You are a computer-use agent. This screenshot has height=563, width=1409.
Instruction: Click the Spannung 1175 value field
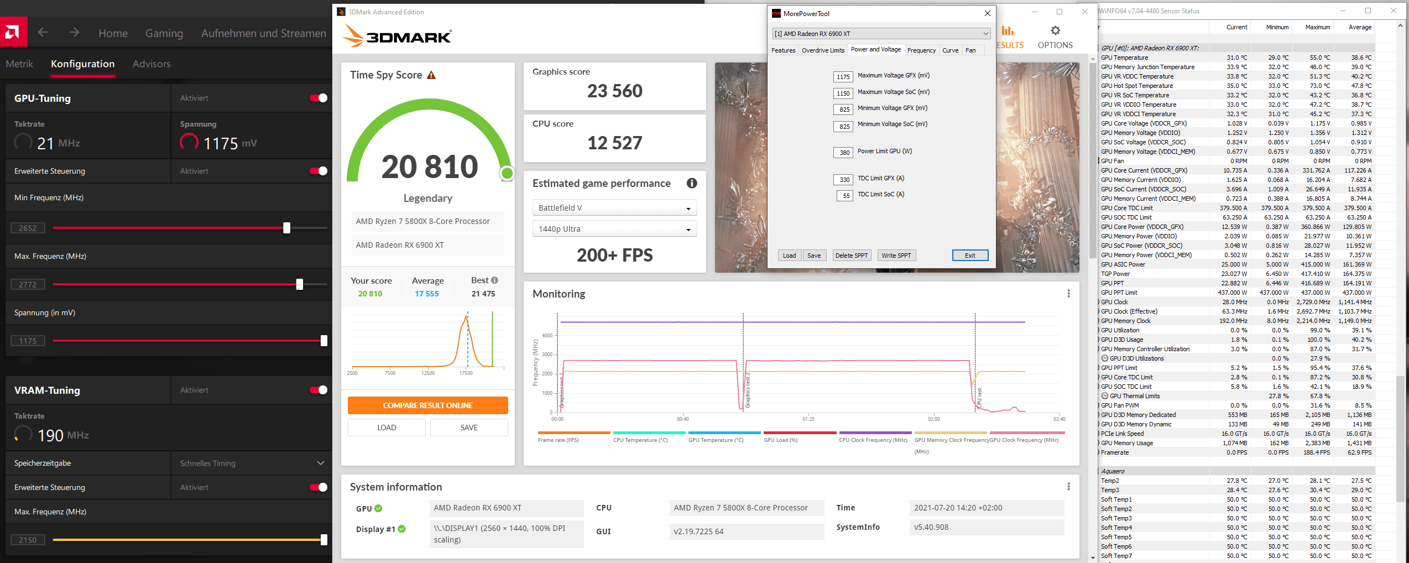(28, 341)
